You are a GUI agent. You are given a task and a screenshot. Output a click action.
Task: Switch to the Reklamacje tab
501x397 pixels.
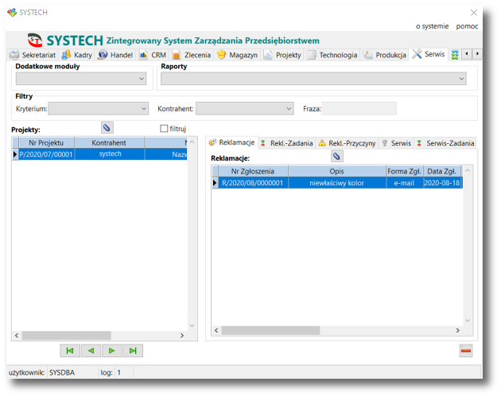coord(232,142)
